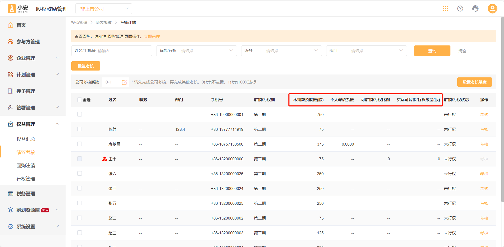Focus the 姓名/手机号 input field

[112, 51]
